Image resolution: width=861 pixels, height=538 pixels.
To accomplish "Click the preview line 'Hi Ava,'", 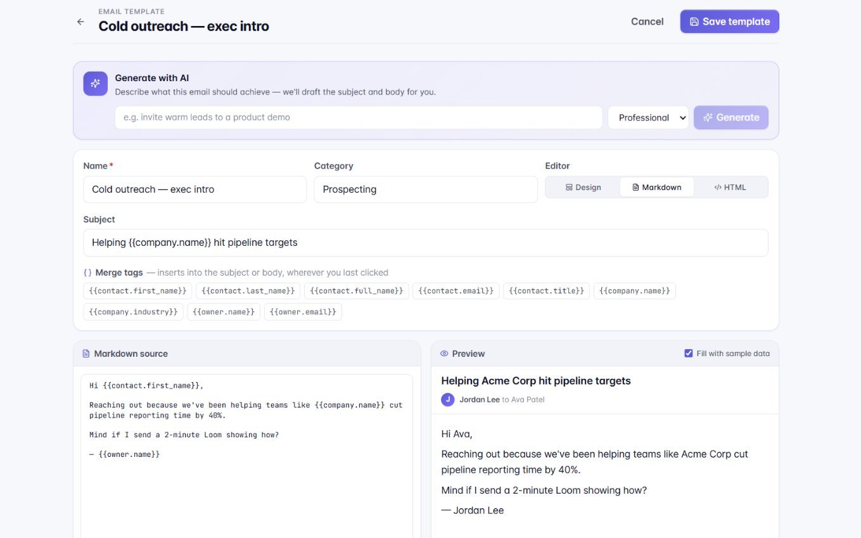I will pos(457,434).
